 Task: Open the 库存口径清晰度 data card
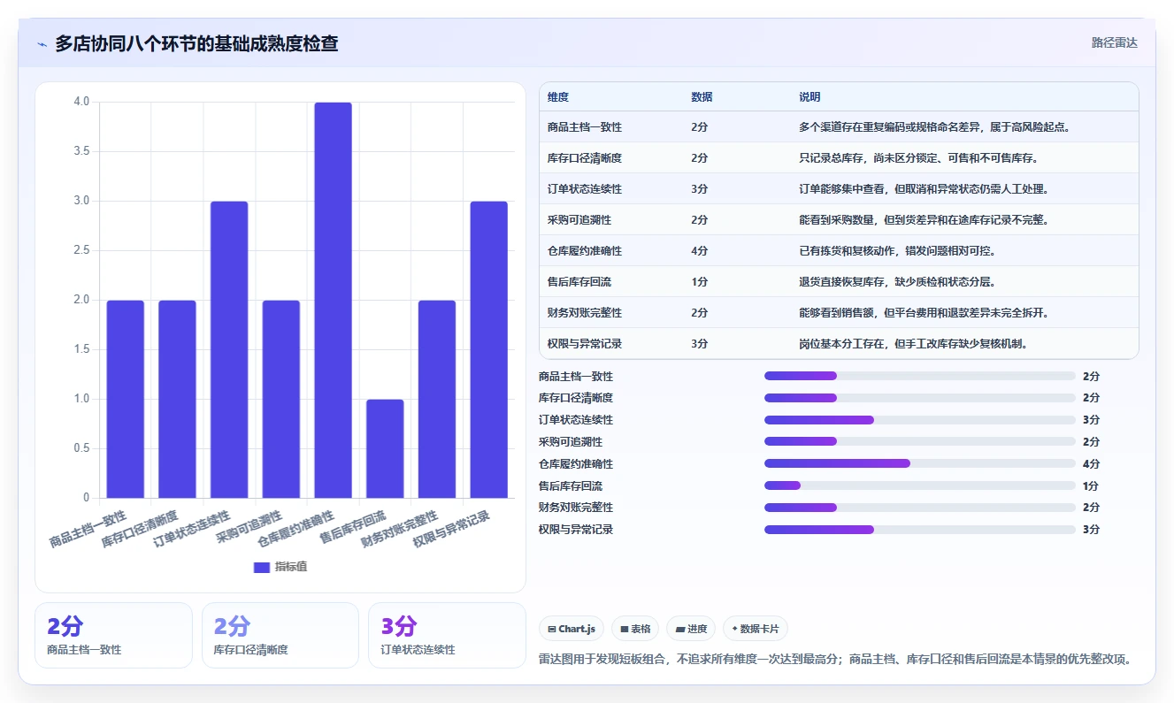point(280,635)
